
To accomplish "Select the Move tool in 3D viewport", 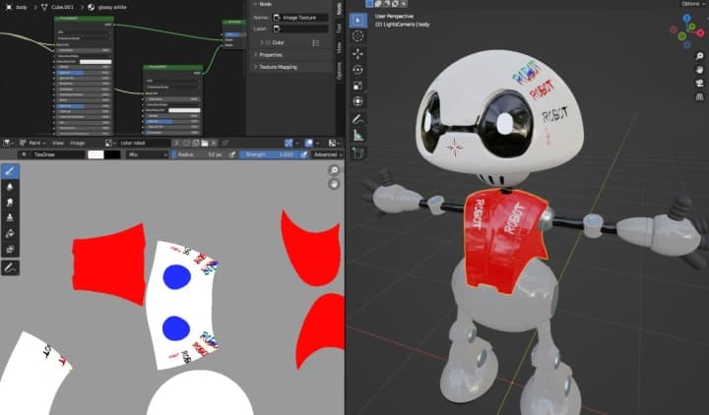I will 357,53.
